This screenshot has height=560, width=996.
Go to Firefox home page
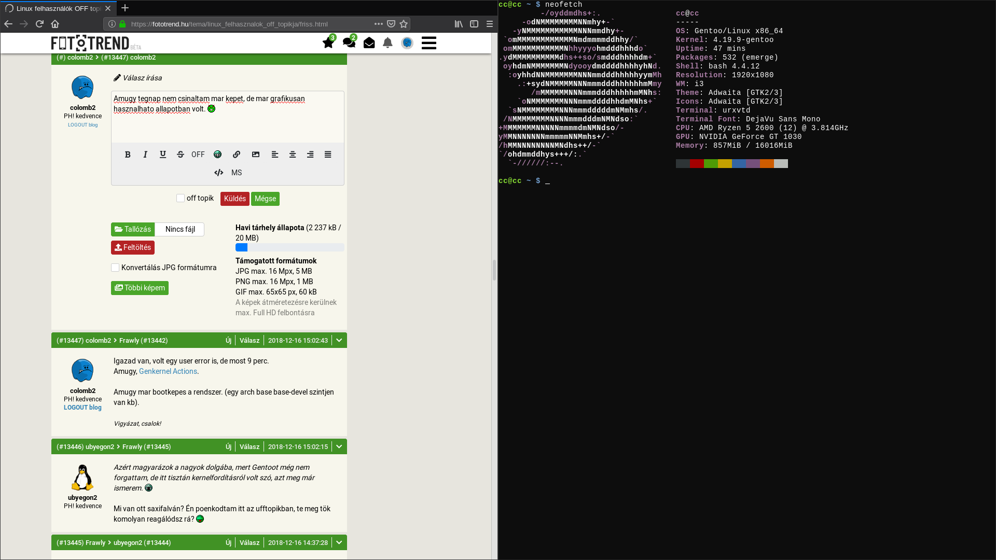55,24
